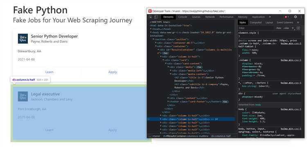Click the element.style rule block
The width and height of the screenshot is (307, 147).
coord(270,35)
